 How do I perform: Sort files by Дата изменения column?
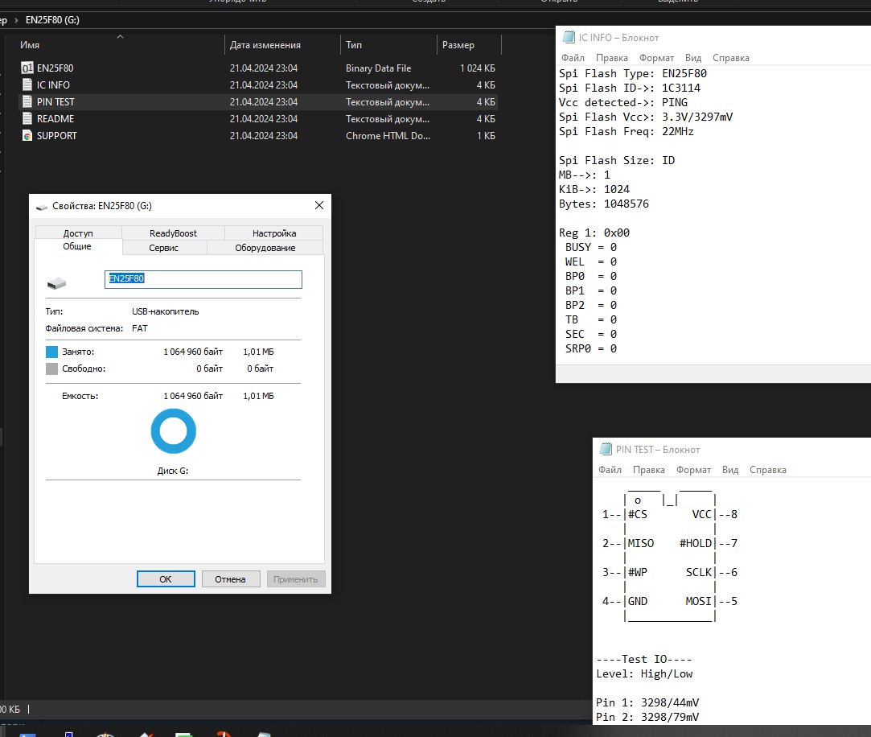265,45
